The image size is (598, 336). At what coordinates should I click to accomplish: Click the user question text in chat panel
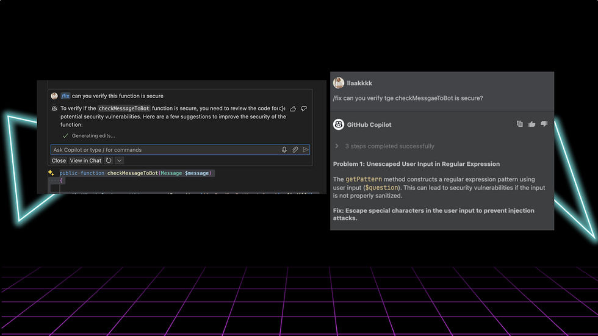click(x=408, y=98)
